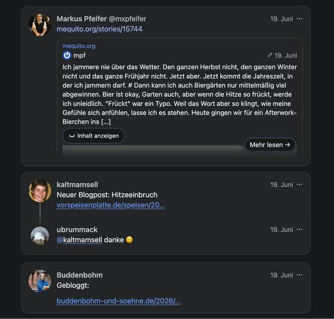Click the @kaltmamsell mention
The width and height of the screenshot is (334, 319).
(79, 240)
